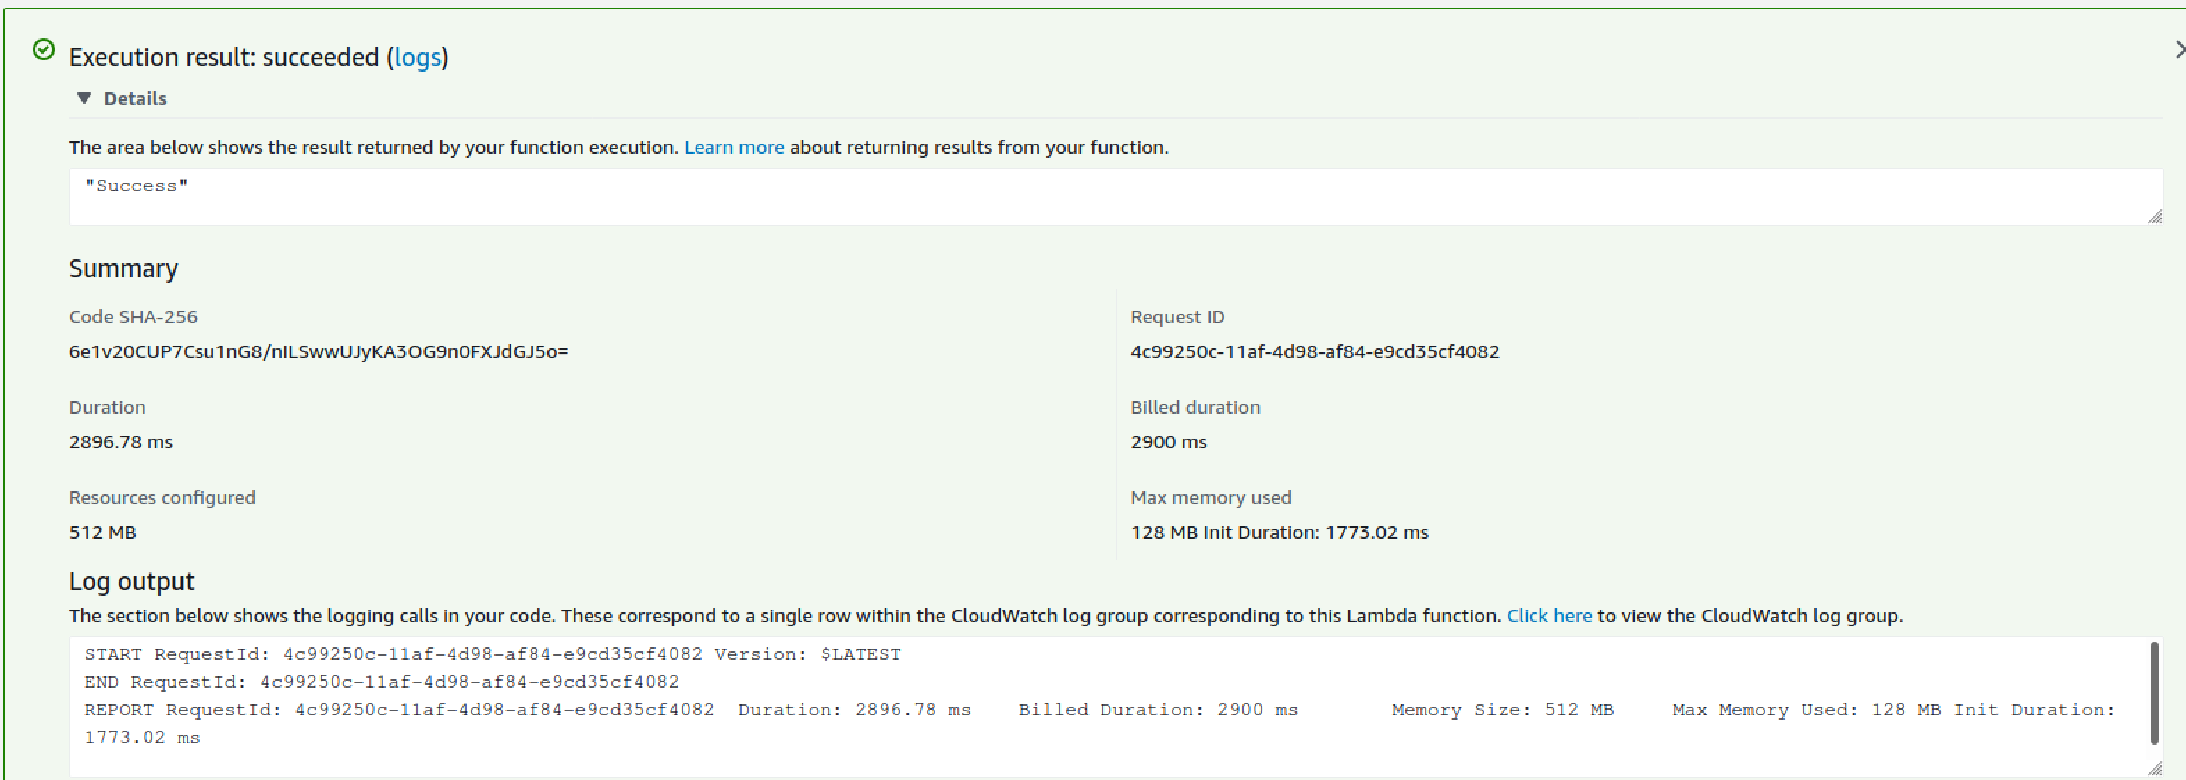
Task: Click the Max memory used value
Action: coord(1279,532)
